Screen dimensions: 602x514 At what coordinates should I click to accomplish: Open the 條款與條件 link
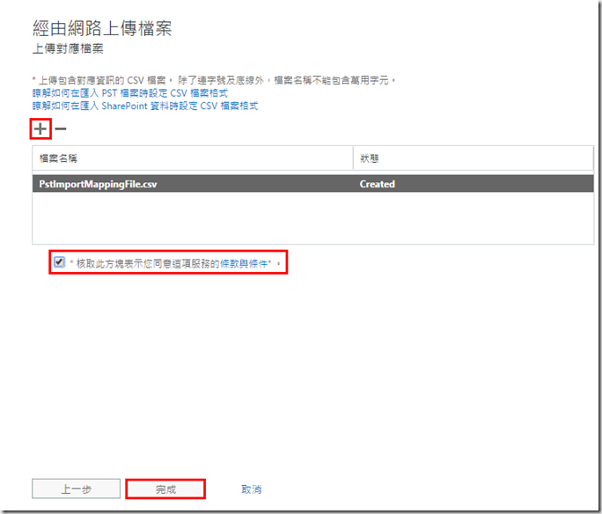point(244,263)
